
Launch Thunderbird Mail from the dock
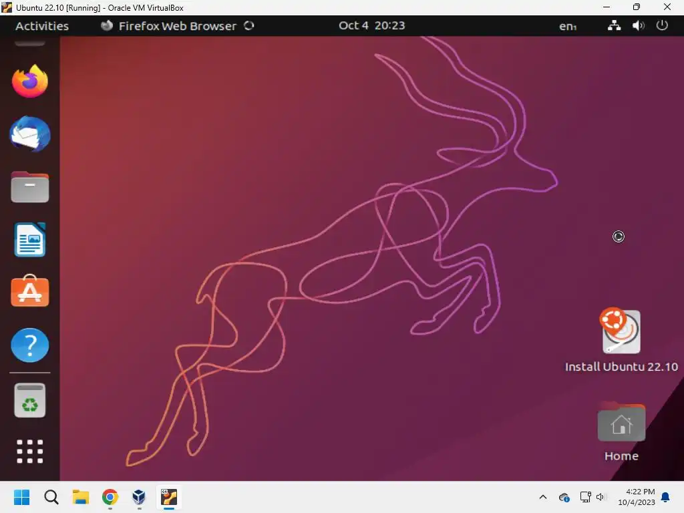pos(29,134)
